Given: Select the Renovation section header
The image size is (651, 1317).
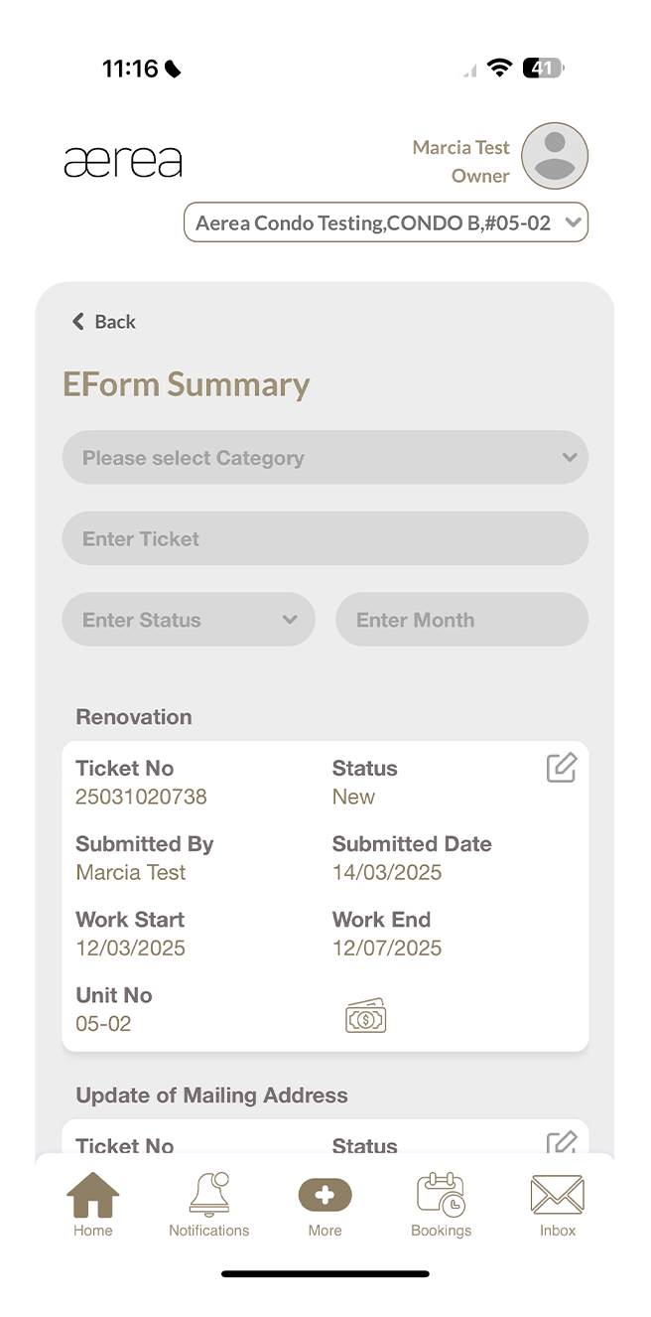Looking at the screenshot, I should tap(133, 716).
